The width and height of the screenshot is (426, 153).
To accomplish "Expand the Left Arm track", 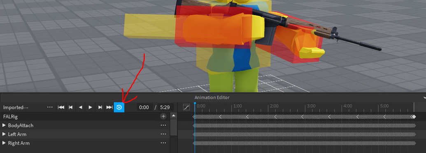I will point(4,134).
